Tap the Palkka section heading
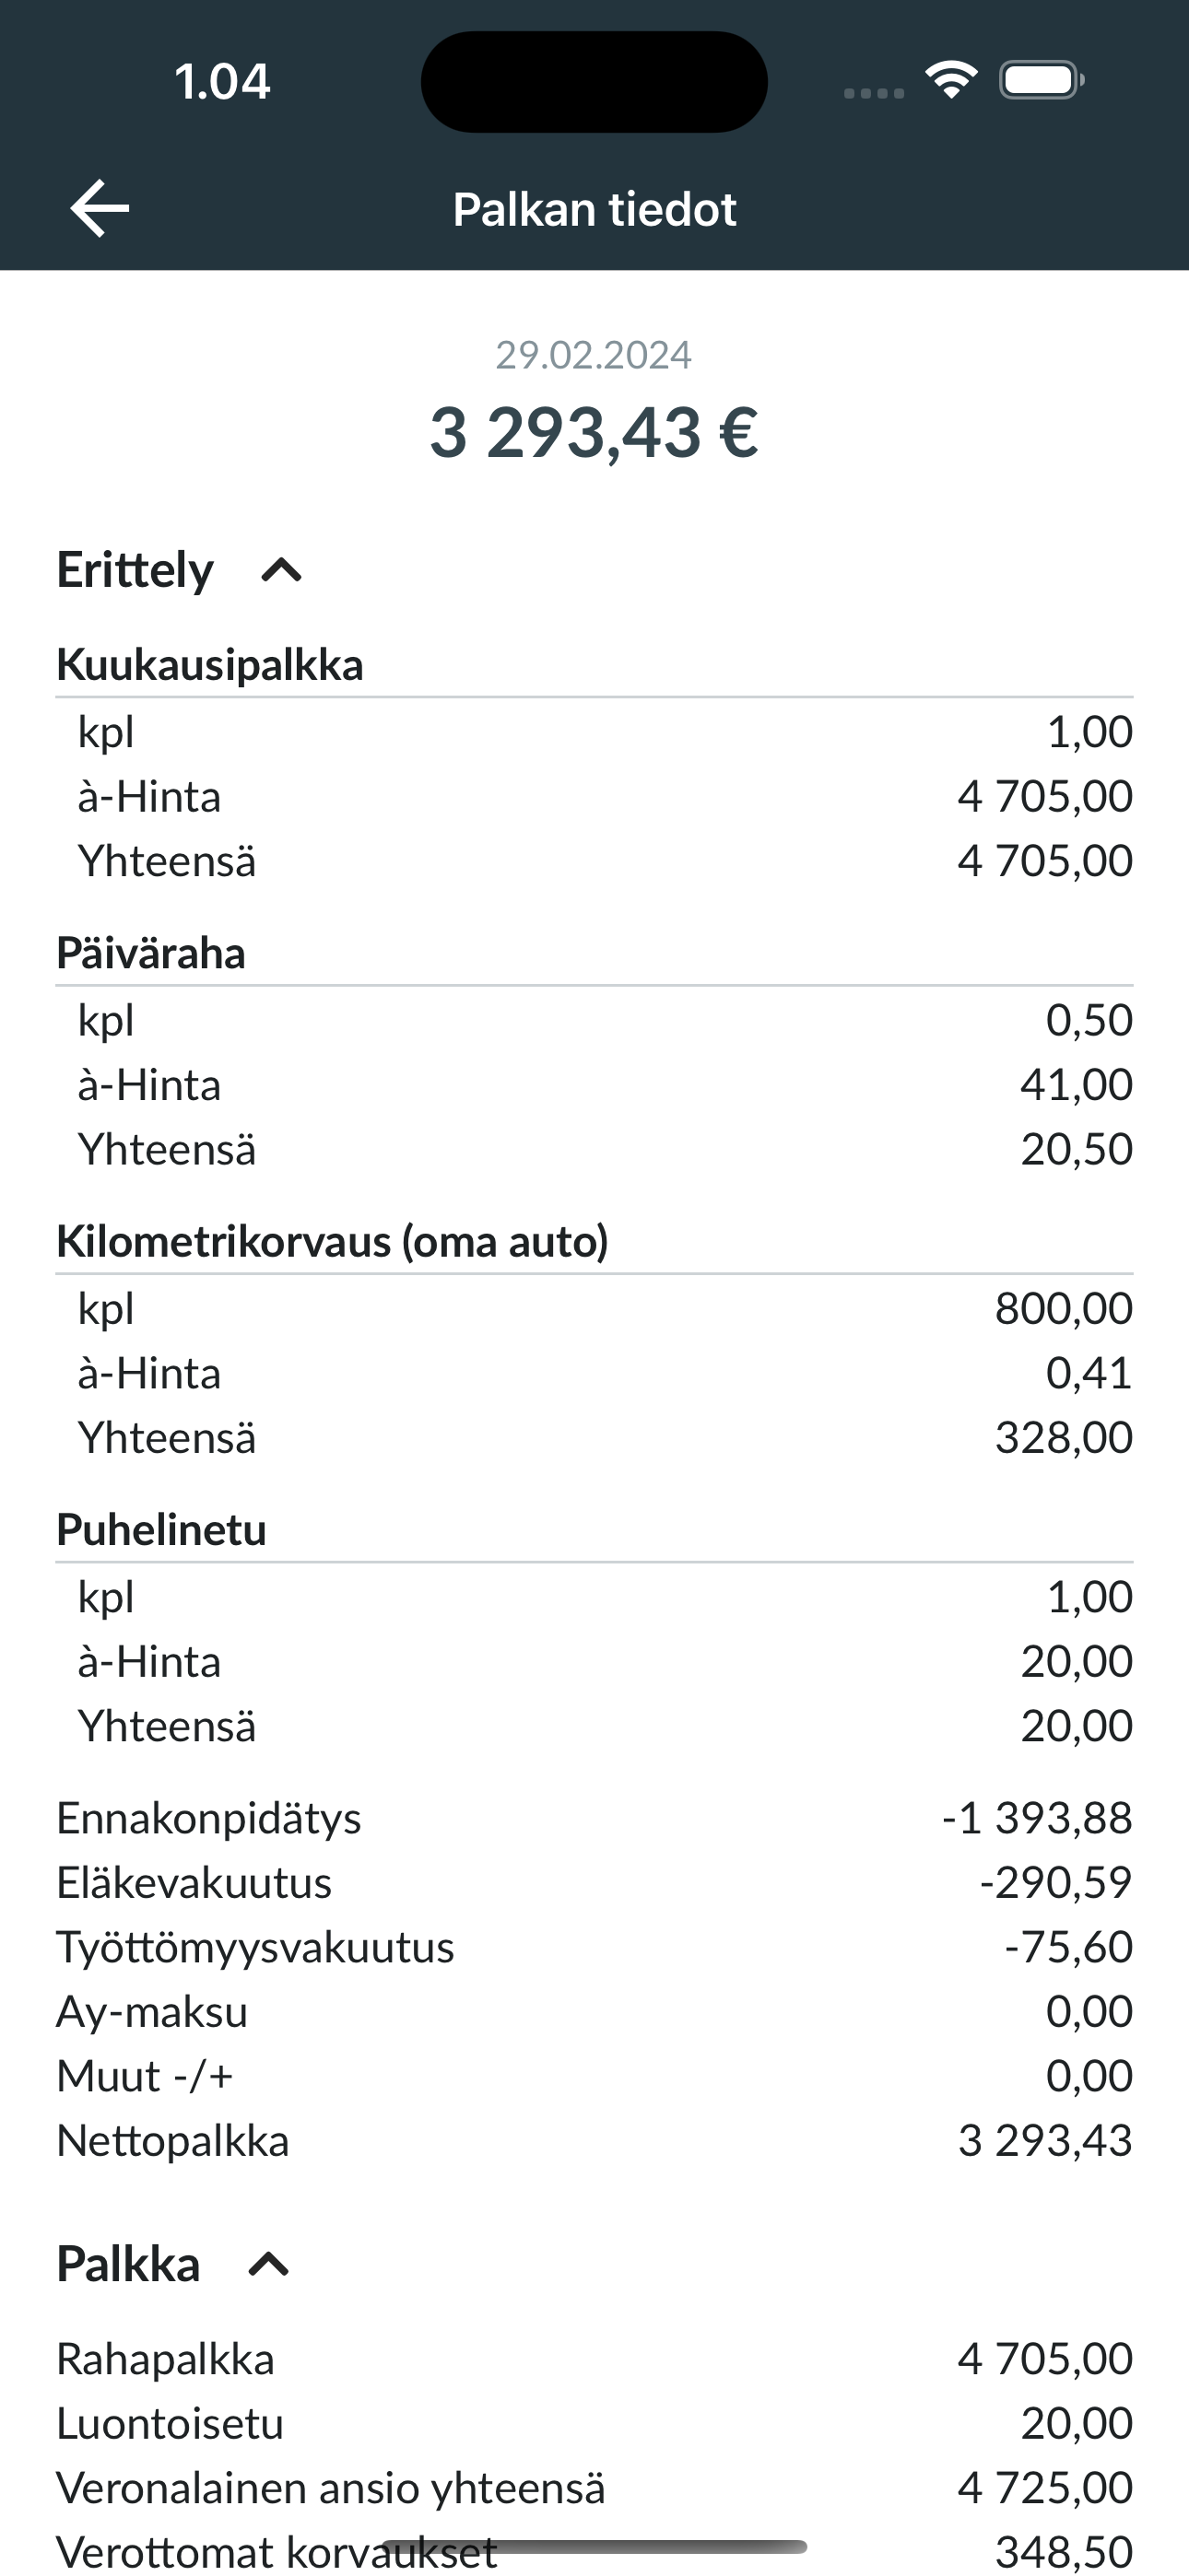The image size is (1189, 2576). coord(128,2264)
